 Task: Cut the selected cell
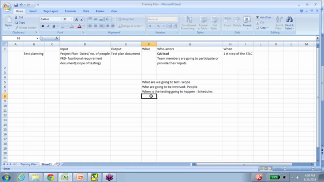19,17
